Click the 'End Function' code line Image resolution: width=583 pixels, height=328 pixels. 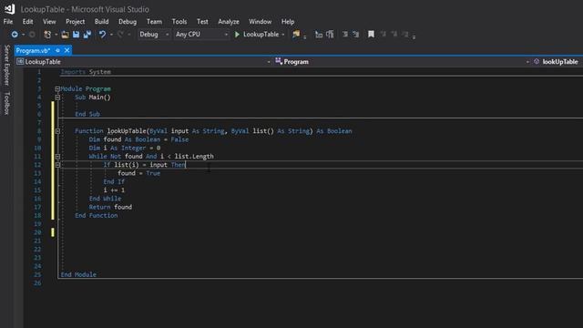[96, 215]
